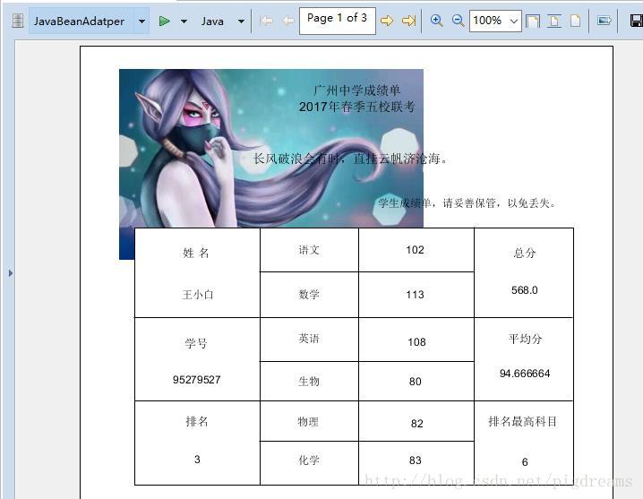Image resolution: width=643 pixels, height=499 pixels.
Task: Click the 平均分 header cell
Action: click(x=526, y=339)
